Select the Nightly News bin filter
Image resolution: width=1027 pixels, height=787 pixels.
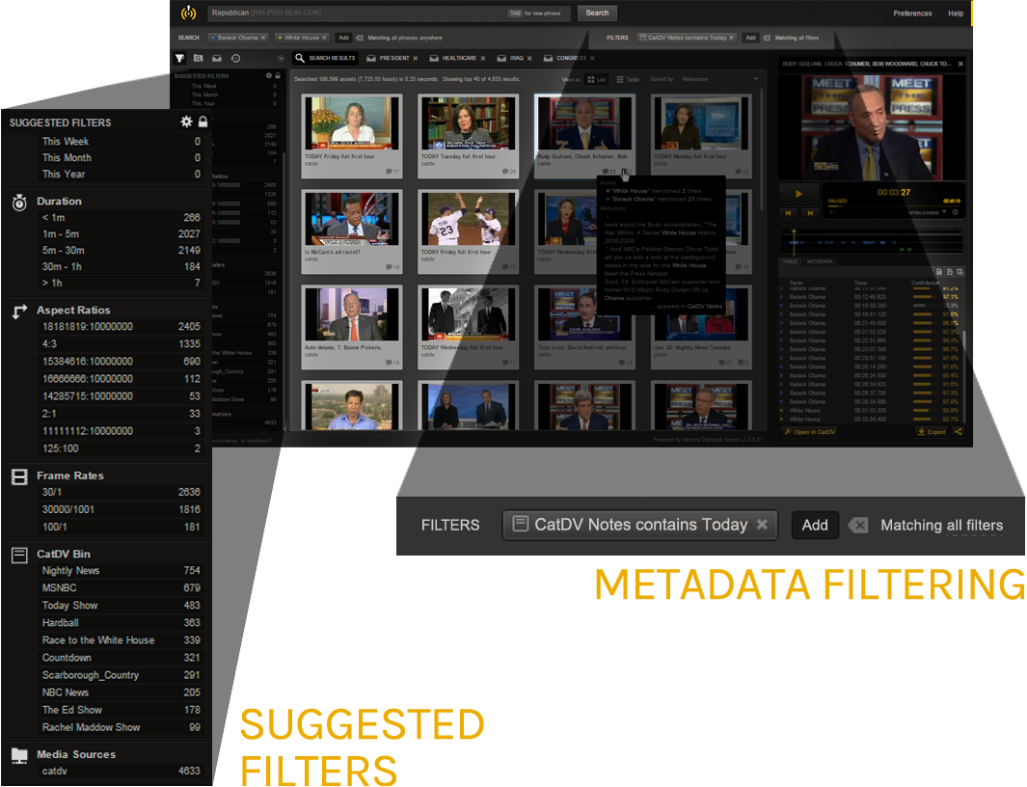[x=122, y=571]
